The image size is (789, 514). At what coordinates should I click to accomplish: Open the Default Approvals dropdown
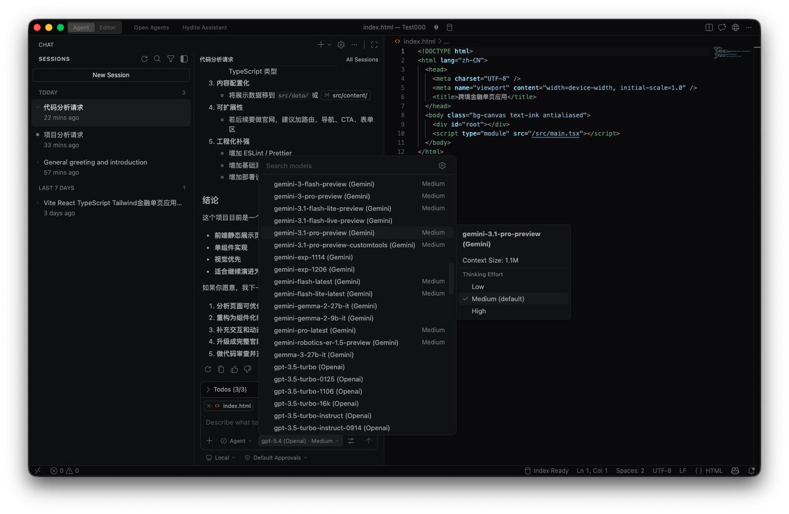[x=275, y=457]
